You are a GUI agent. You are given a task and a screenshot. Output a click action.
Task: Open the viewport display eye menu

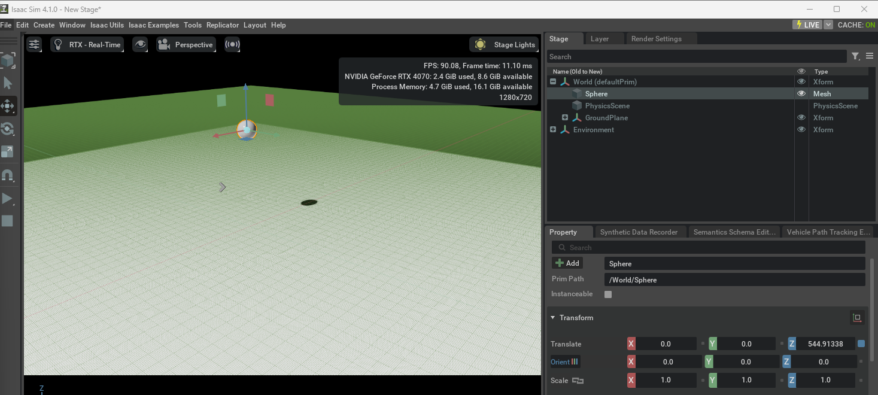tap(140, 44)
